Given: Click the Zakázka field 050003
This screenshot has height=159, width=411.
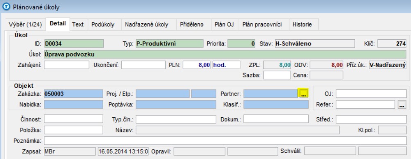Looking at the screenshot, I should coord(73,94).
